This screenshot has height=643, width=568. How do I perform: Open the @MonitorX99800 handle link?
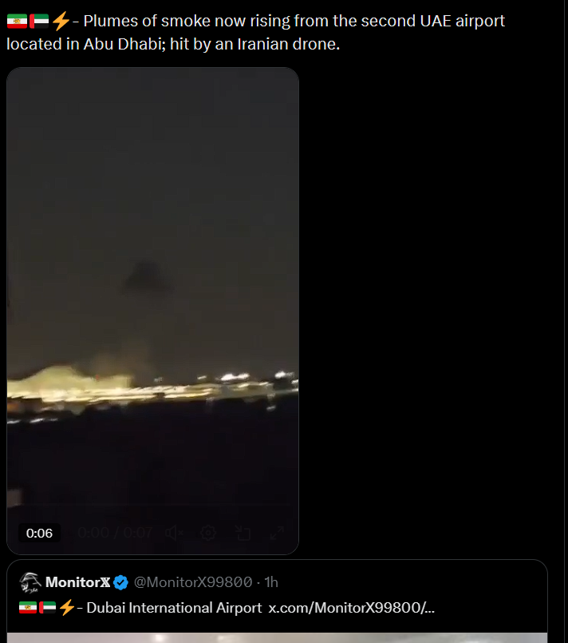[x=192, y=581]
